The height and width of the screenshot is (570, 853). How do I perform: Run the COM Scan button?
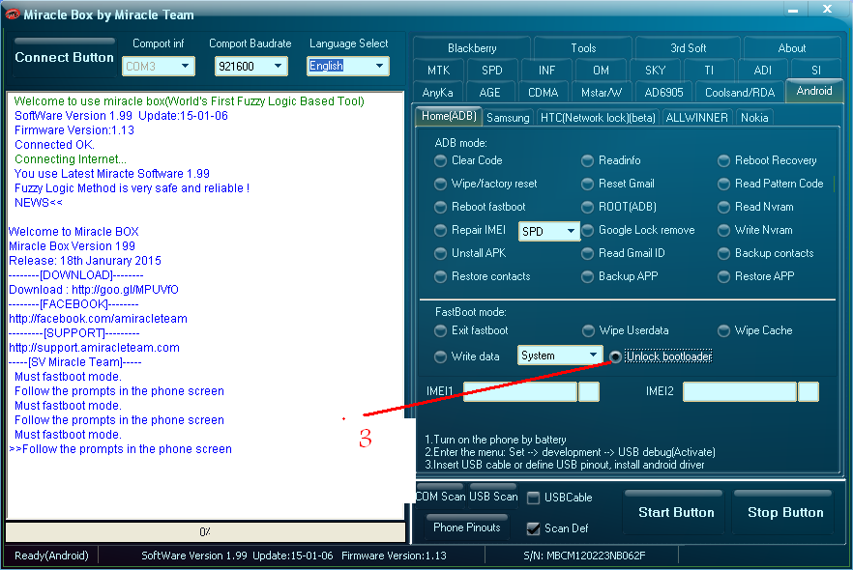coord(441,497)
